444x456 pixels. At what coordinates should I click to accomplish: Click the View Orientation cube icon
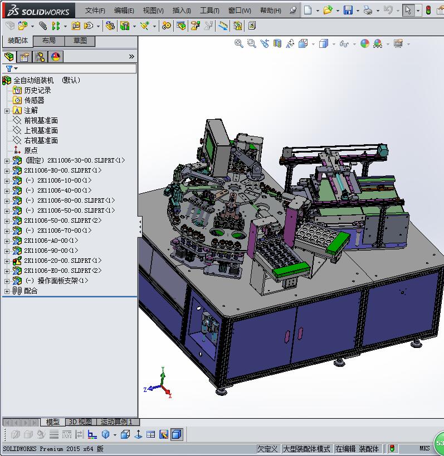[x=303, y=43]
